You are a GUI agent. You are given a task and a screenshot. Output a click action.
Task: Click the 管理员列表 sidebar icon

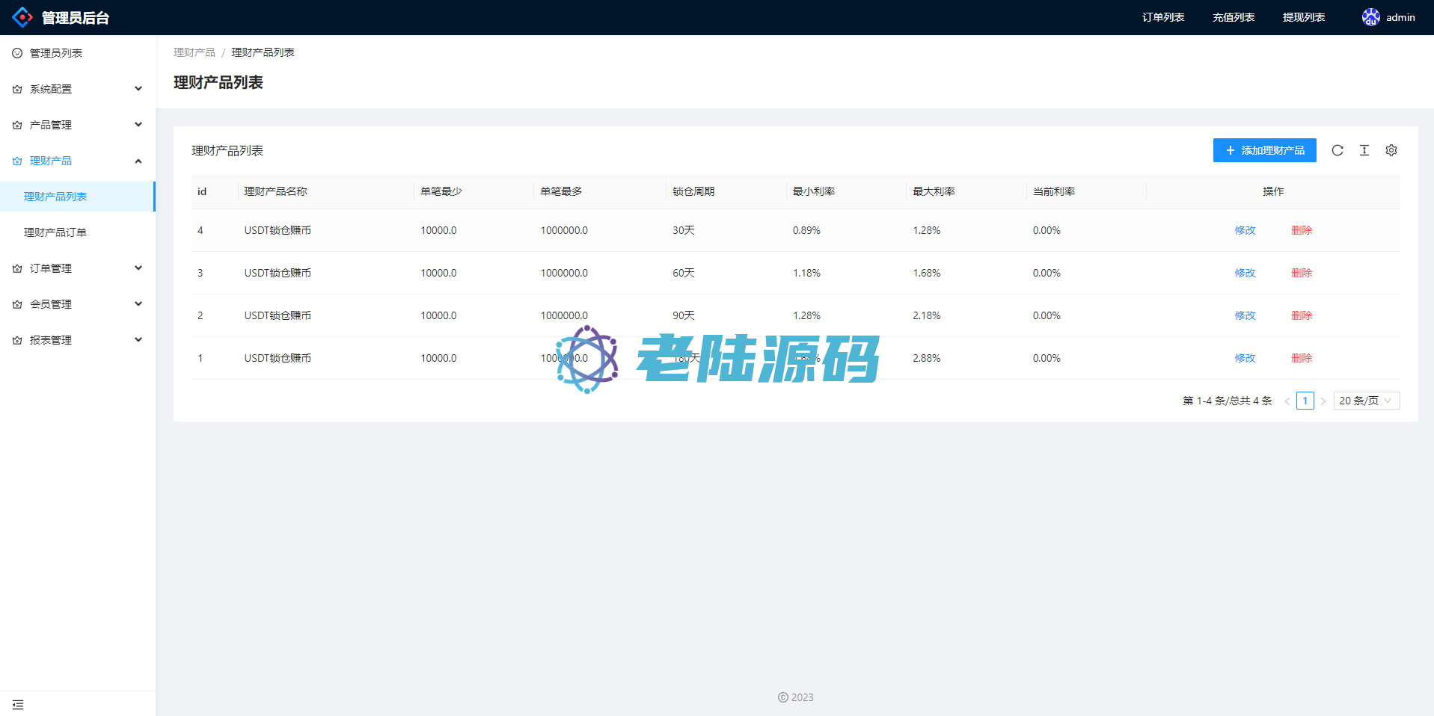click(17, 53)
